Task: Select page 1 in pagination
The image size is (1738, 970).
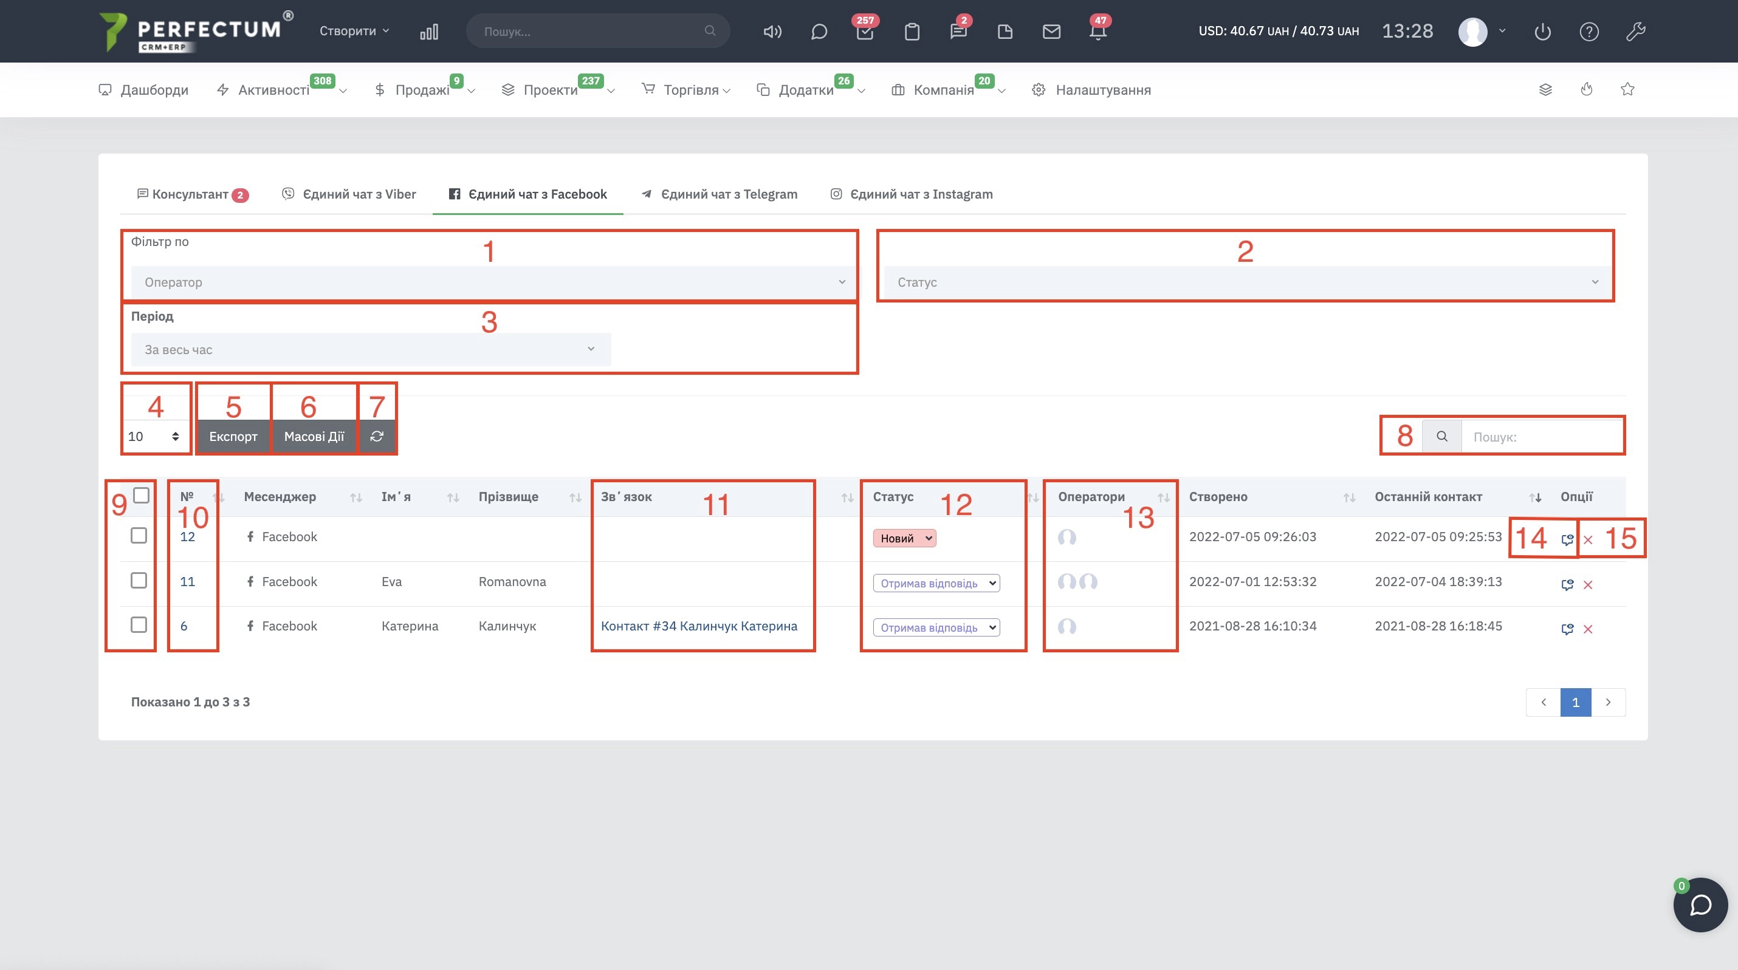Action: pos(1576,702)
